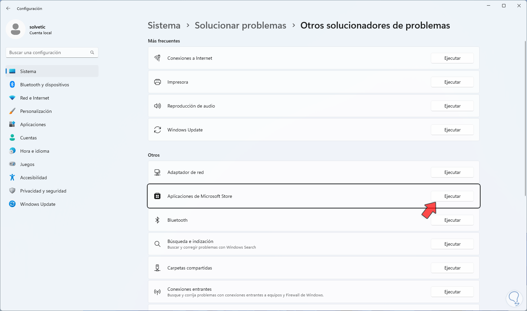The height and width of the screenshot is (311, 527).
Task: Navigate to Solucionar problemas breadcrumb
Action: (240, 26)
